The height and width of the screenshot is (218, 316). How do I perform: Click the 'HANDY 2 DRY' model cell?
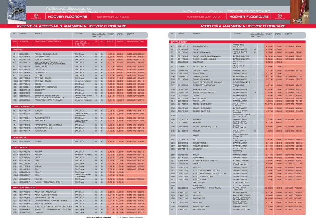[x=199, y=179]
